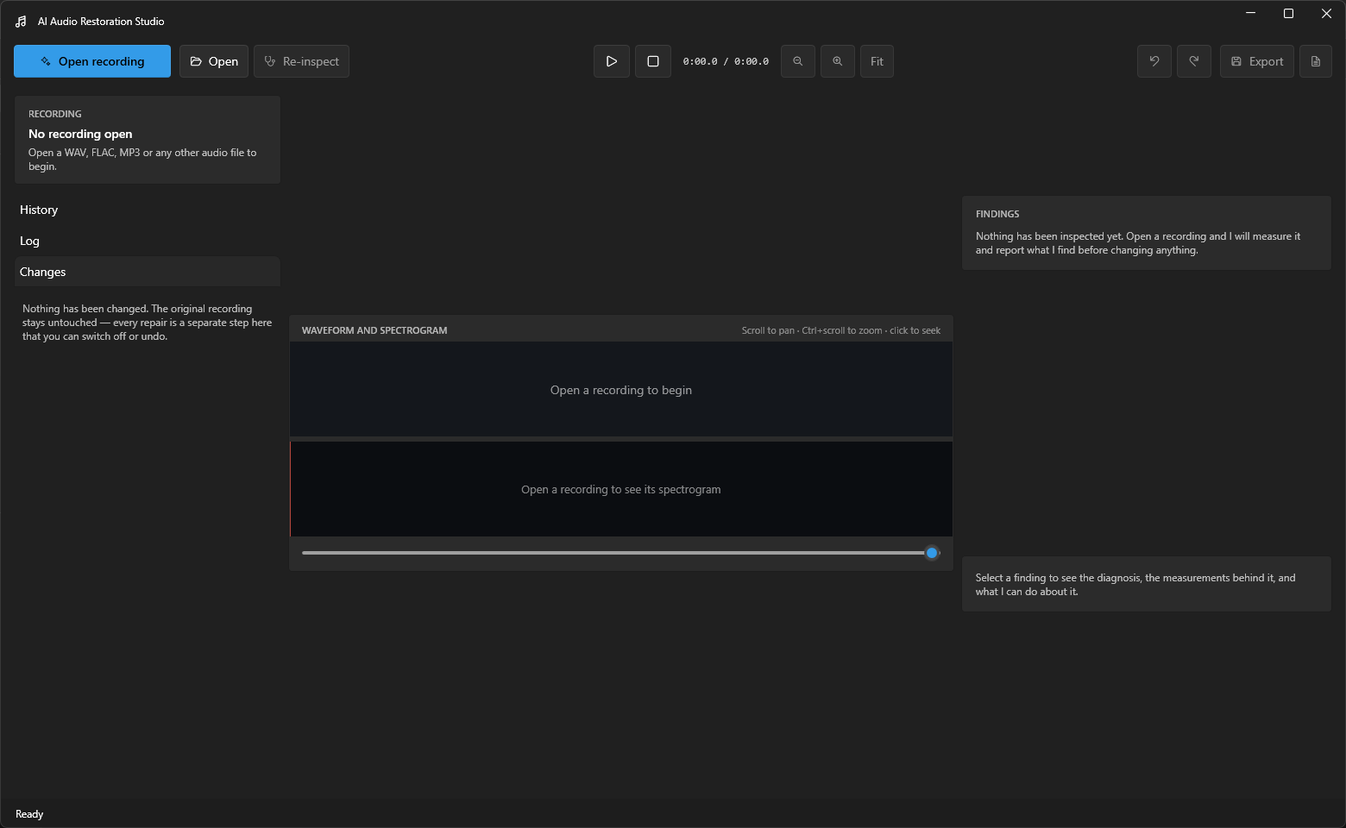Select the Changes tab
This screenshot has width=1346, height=828.
coord(148,272)
